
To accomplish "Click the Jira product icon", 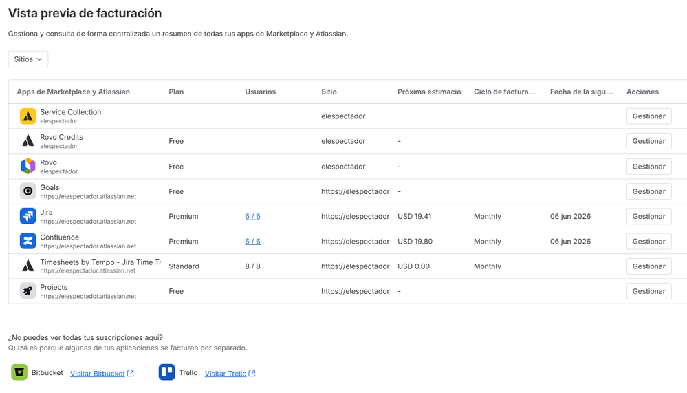I will (28, 216).
